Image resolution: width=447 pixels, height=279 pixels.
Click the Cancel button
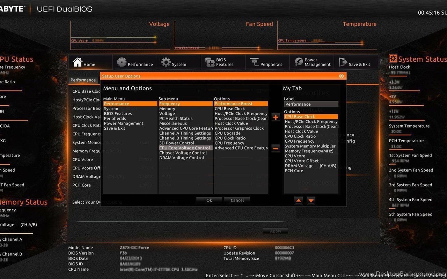click(237, 200)
